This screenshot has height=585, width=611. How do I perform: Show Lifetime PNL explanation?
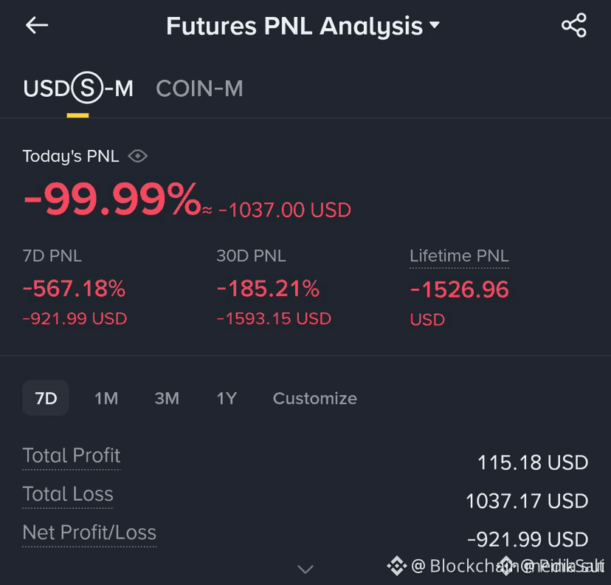[x=459, y=256]
